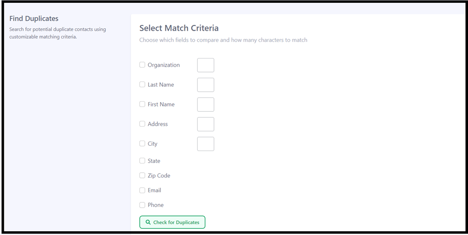Click the Organization character count field

coord(205,65)
